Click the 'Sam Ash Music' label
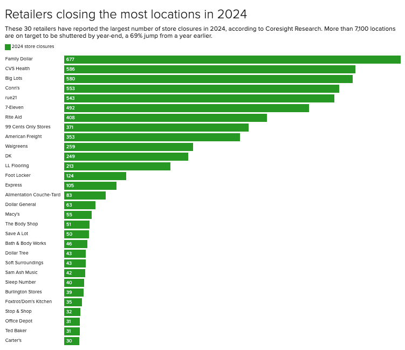The image size is (405, 350). tap(21, 272)
